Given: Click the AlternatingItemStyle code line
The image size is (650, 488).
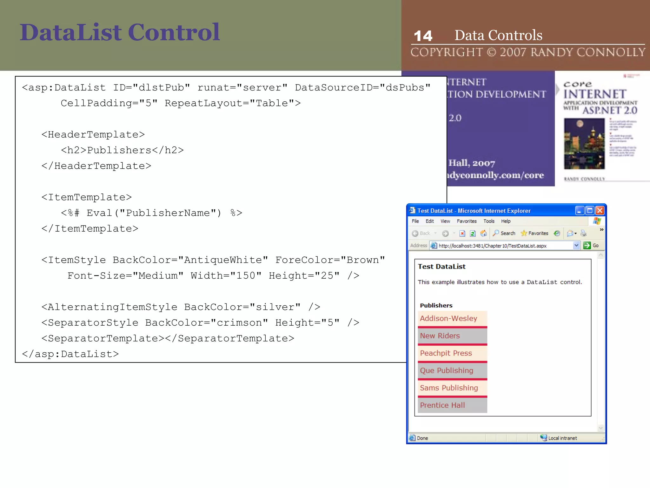Looking at the screenshot, I should pyautogui.click(x=181, y=307).
